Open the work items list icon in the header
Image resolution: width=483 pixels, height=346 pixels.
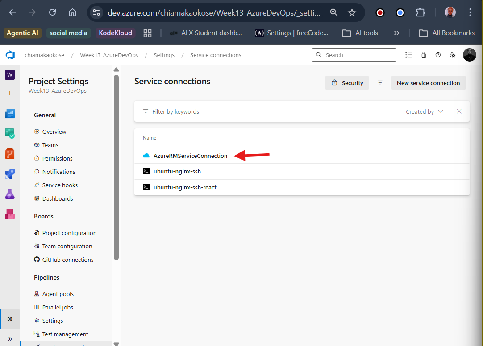409,55
